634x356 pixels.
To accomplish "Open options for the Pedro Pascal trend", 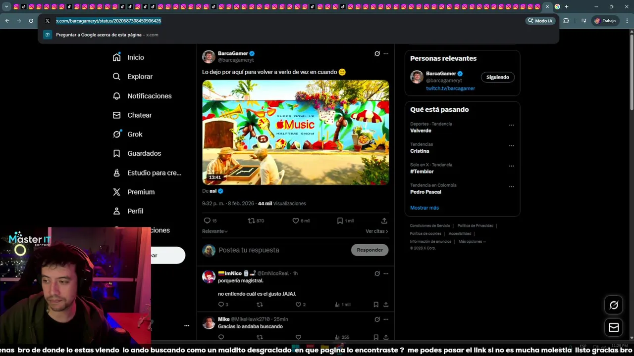I will point(512,186).
